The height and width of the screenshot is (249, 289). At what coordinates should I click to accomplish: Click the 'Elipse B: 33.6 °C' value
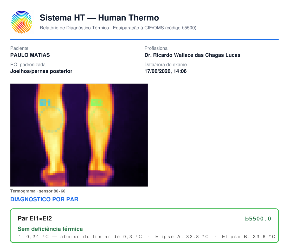[x=249, y=237]
